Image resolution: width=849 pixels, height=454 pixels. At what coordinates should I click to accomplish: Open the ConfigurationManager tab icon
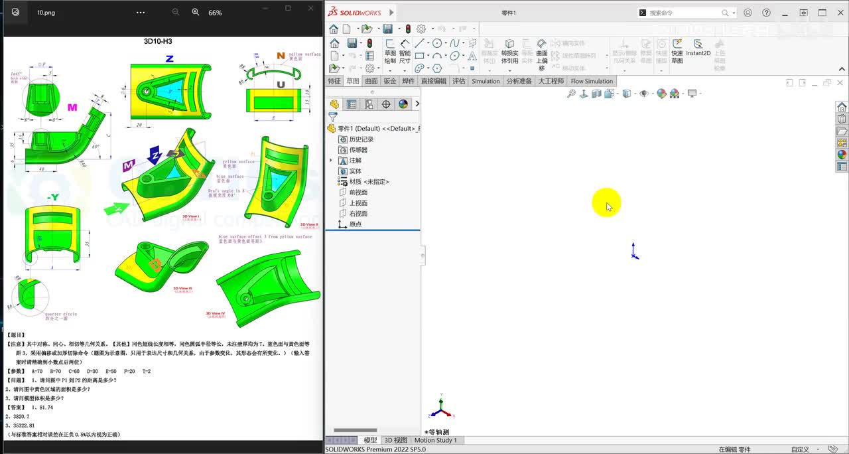[x=369, y=104]
